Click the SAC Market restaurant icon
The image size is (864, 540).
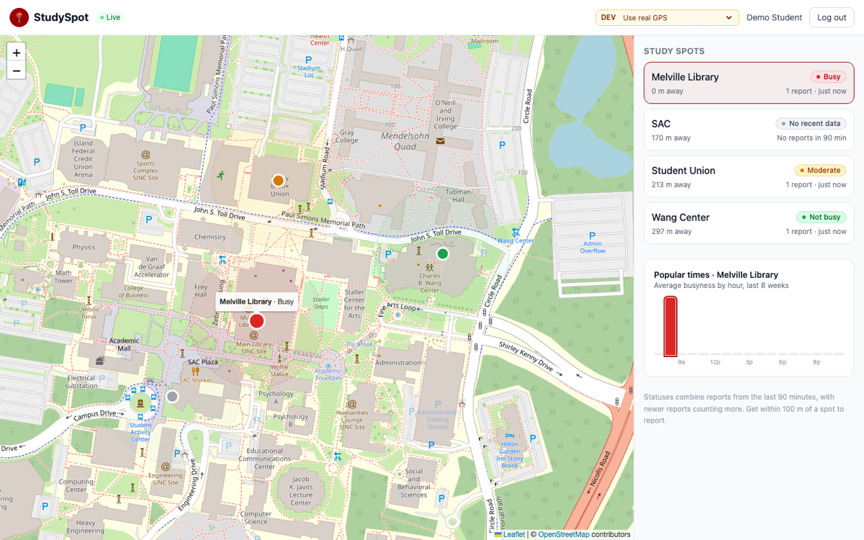[x=195, y=372]
